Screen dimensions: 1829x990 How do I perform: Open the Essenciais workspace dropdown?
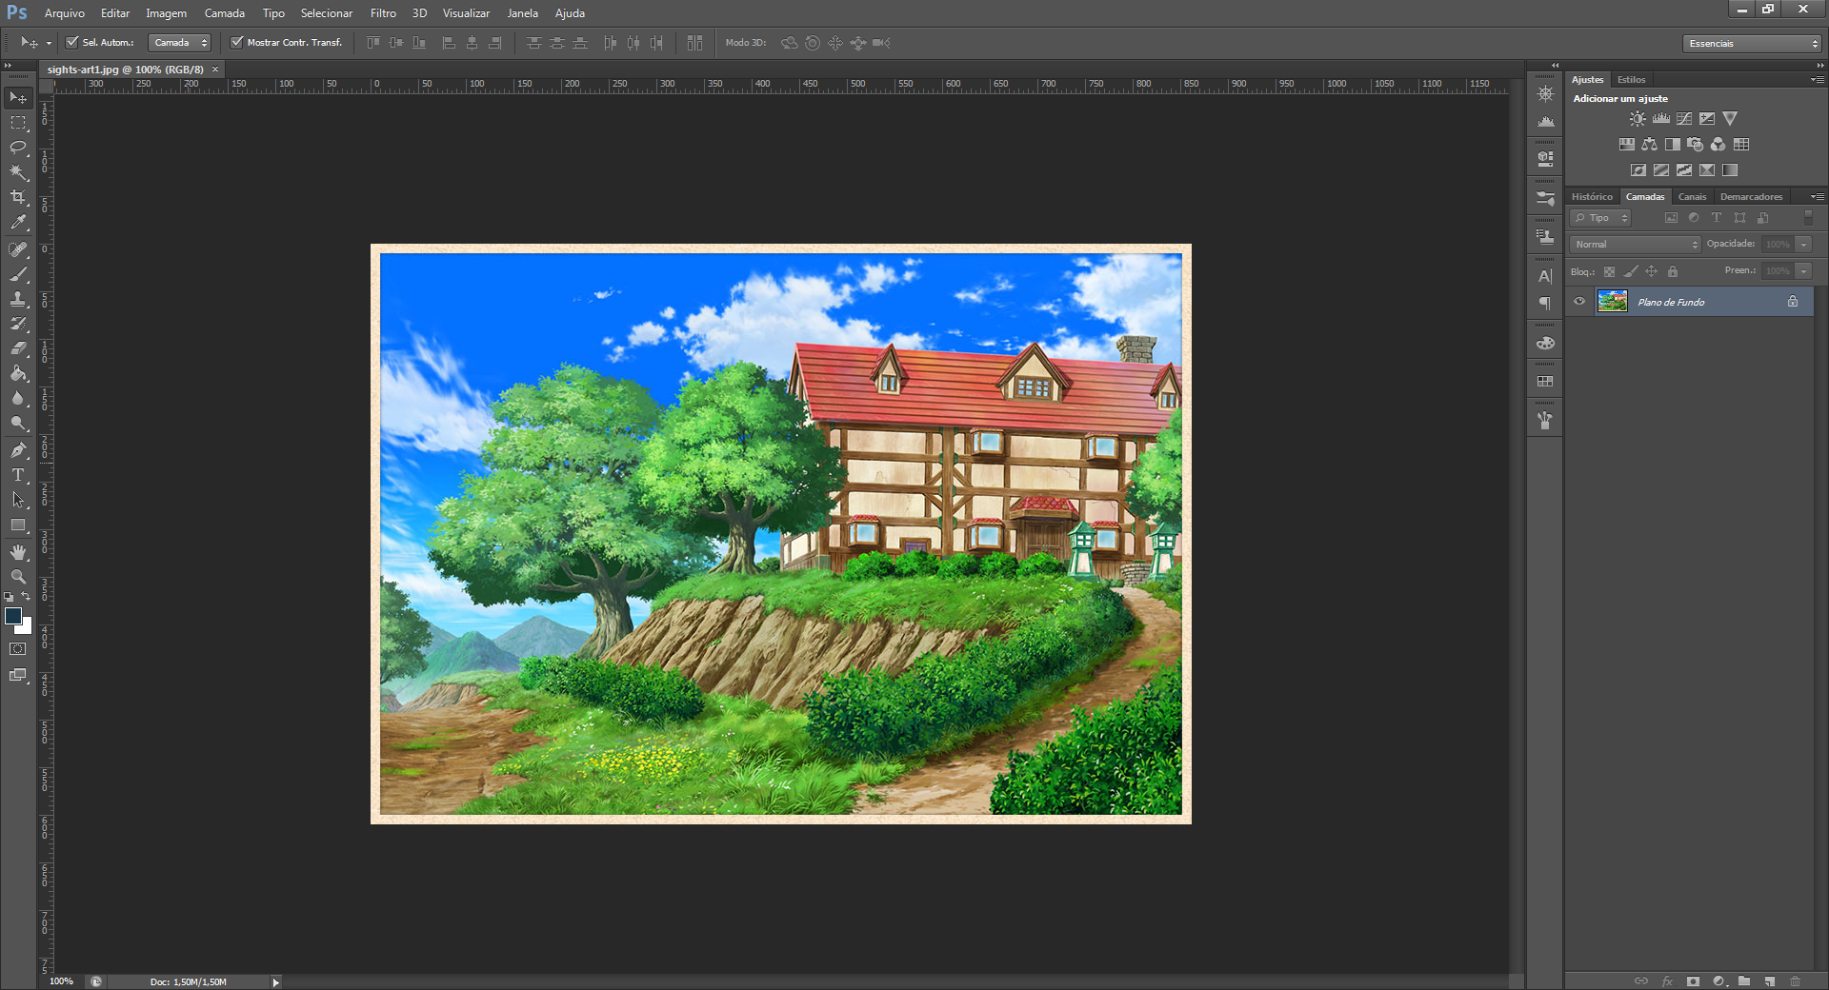click(x=1752, y=44)
